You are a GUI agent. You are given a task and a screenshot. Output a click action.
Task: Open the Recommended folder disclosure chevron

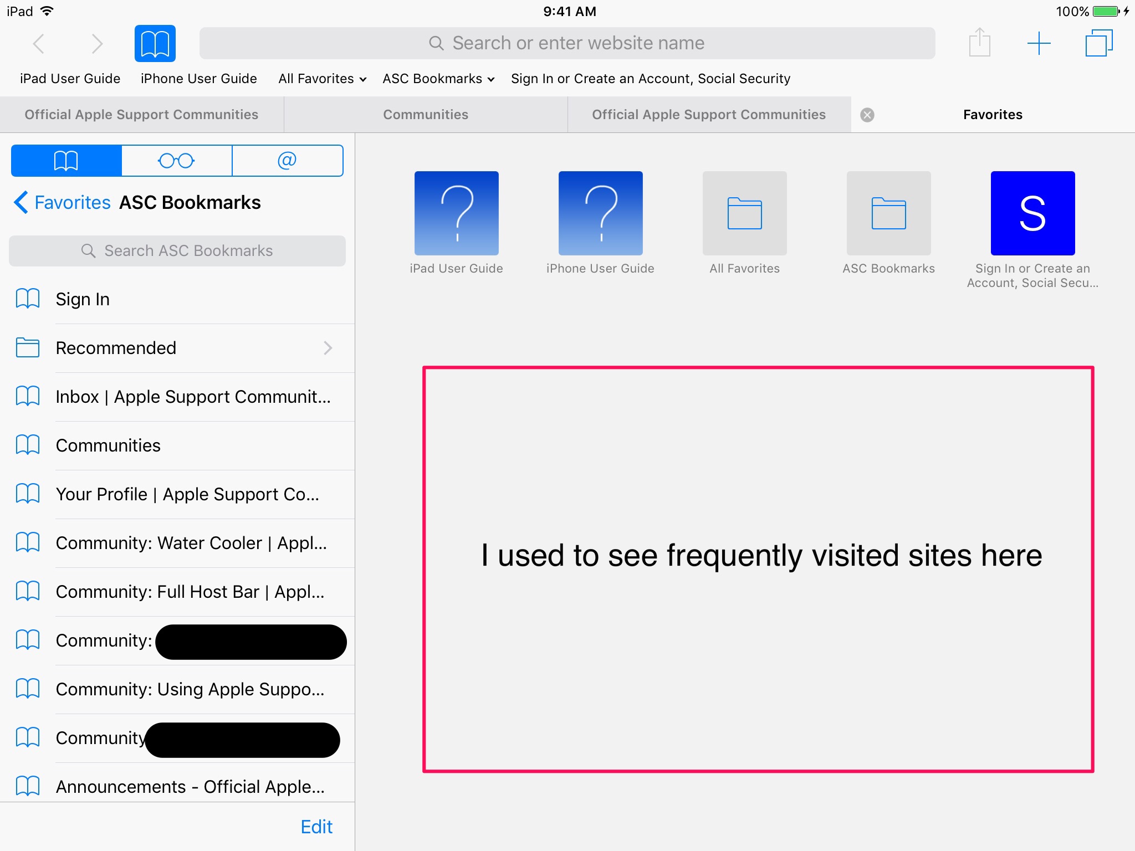(x=328, y=348)
